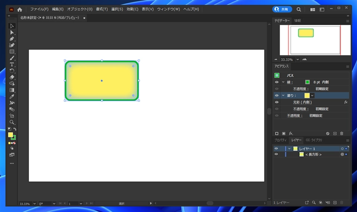This screenshot has width=357, height=212.
Task: Toggle visibility of 線 stroke row
Action: pyautogui.click(x=277, y=82)
